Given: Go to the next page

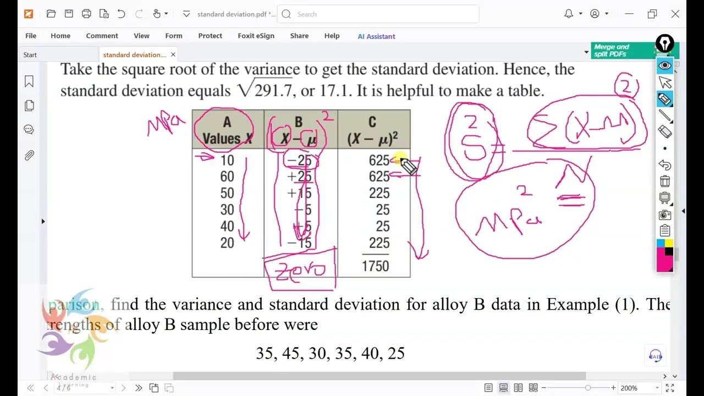Looking at the screenshot, I should click(x=123, y=388).
